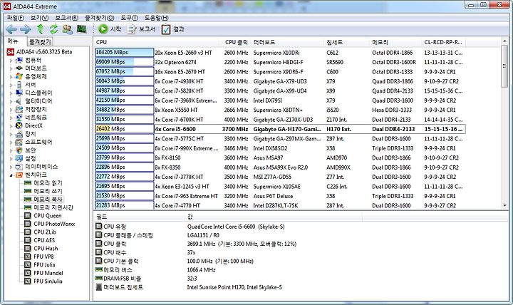Click the 메모리 읽기 memory icon

pyautogui.click(x=28, y=183)
